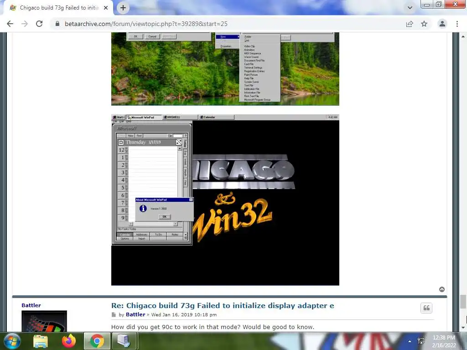Click the browser forward arrow
467x350 pixels.
(x=25, y=24)
